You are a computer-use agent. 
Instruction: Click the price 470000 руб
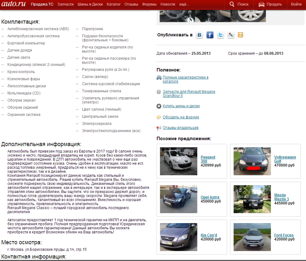[x=284, y=165]
